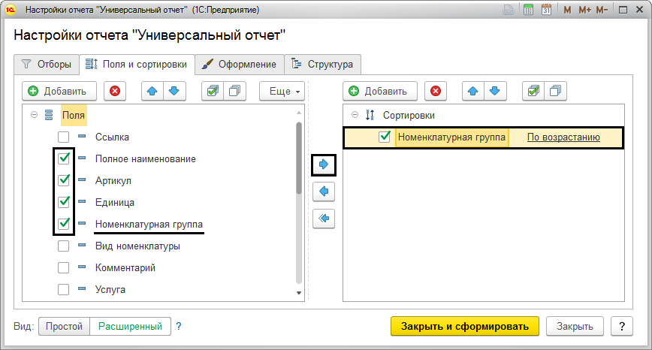Click the red delete icon in fields panel
Viewport: 652px width, 350px height.
(114, 91)
